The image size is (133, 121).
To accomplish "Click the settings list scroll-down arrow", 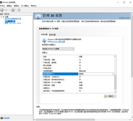I will (x=115, y=92).
